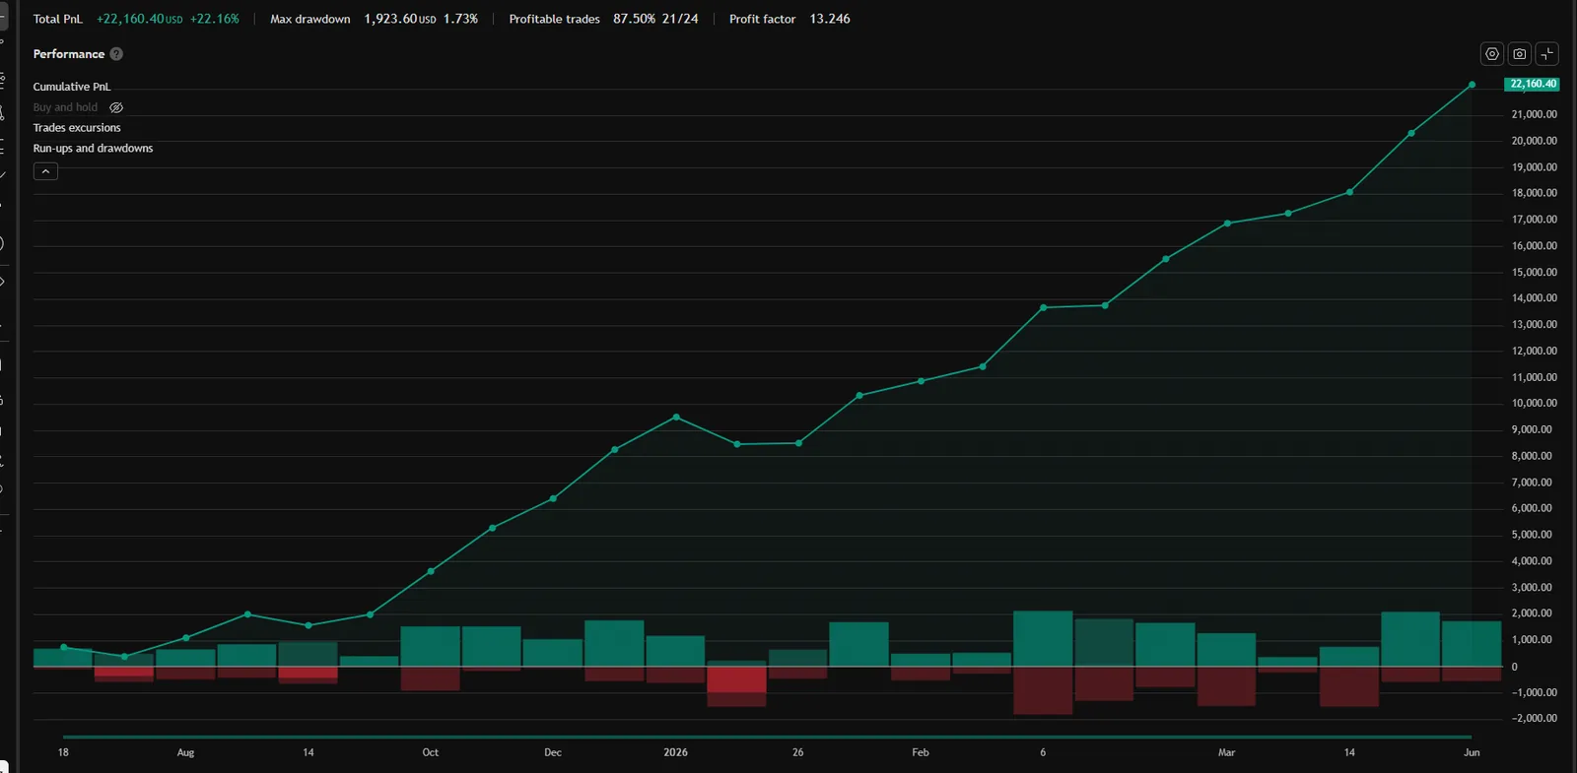Click the 0 baseline axis label

(x=1515, y=667)
